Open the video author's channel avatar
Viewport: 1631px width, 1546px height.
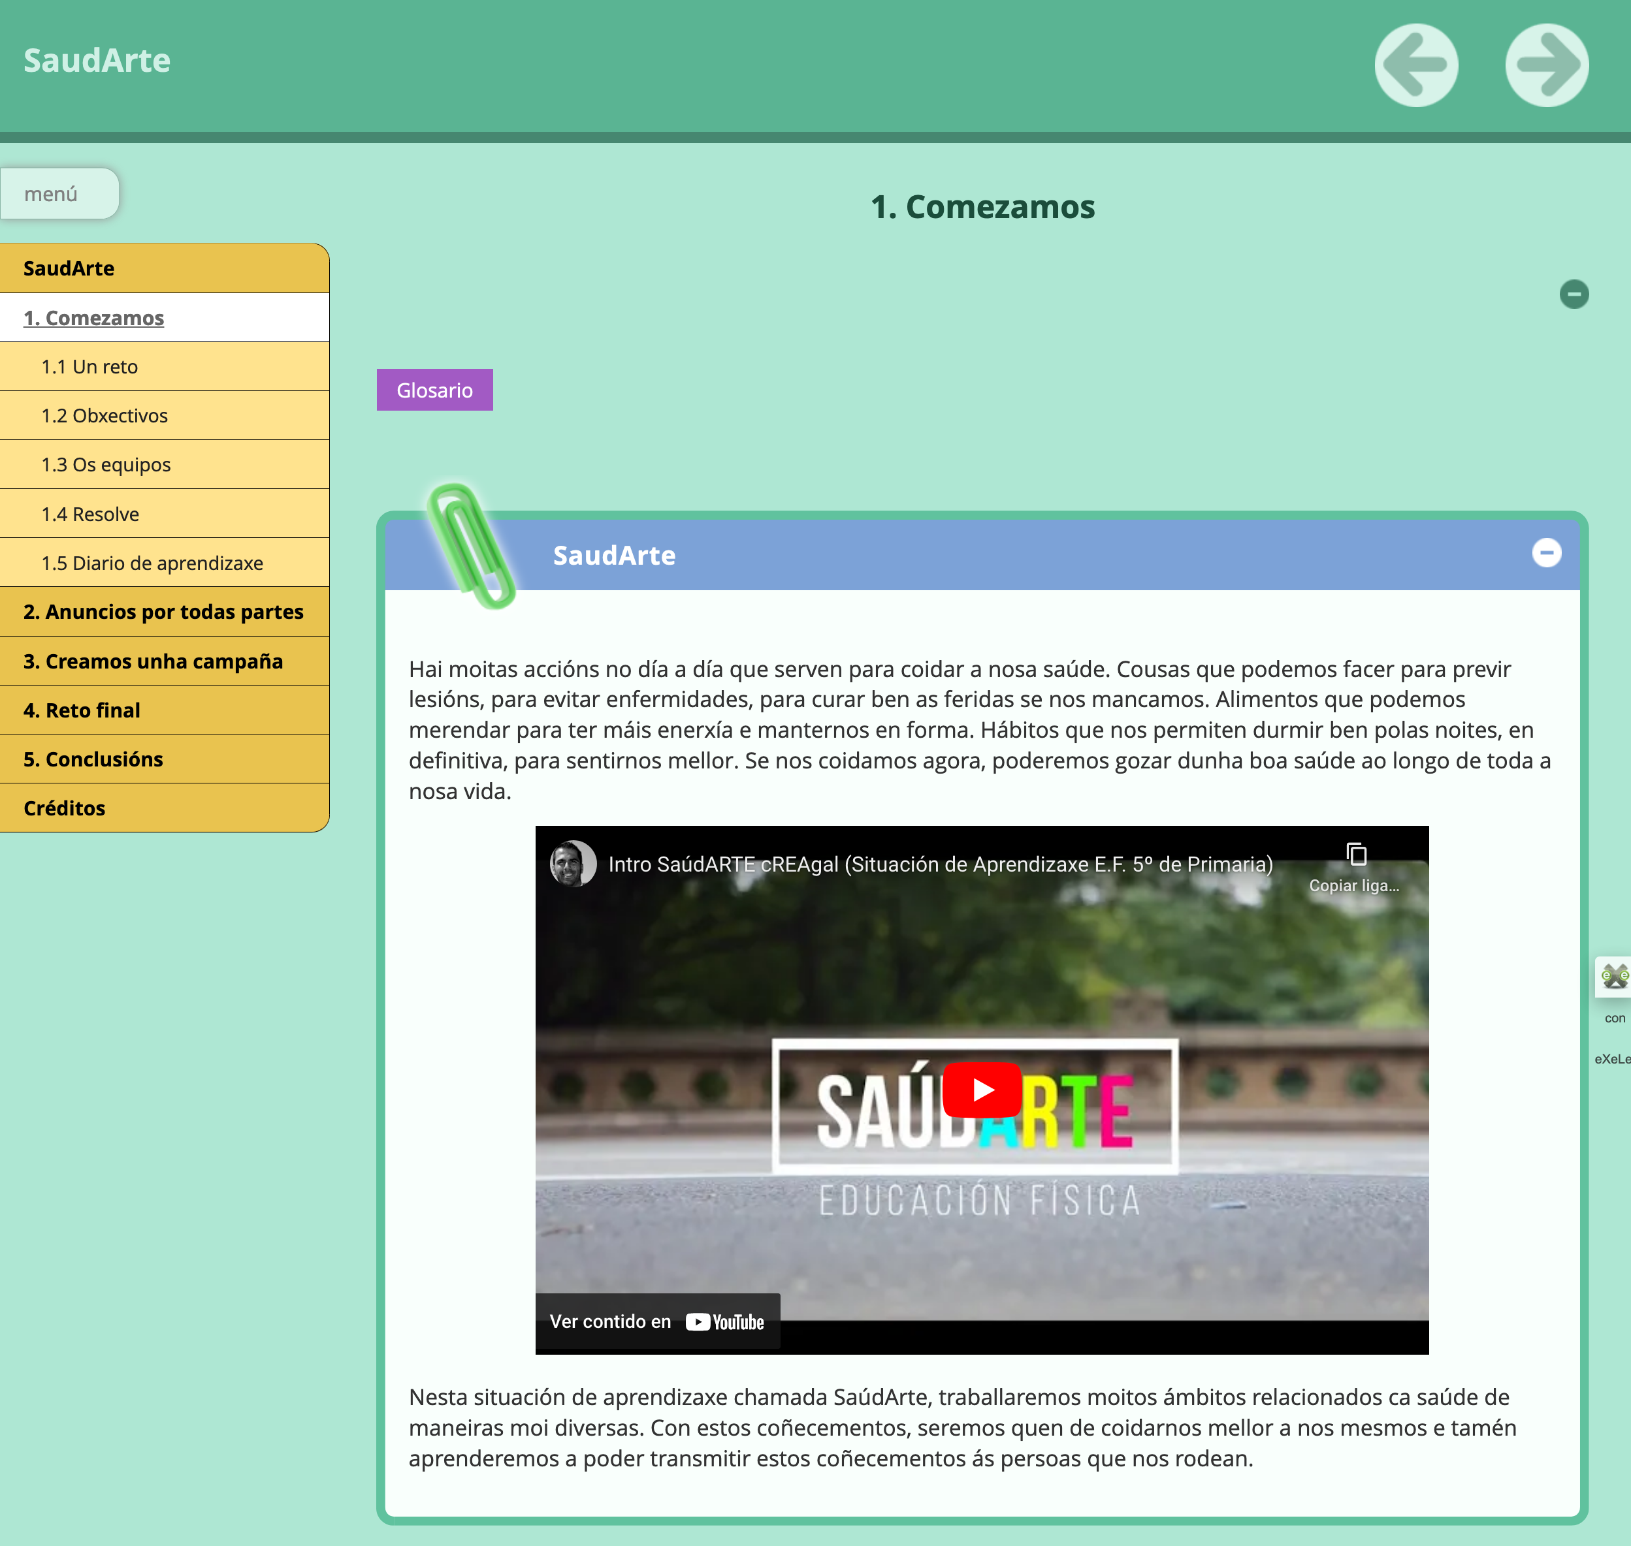tap(572, 864)
